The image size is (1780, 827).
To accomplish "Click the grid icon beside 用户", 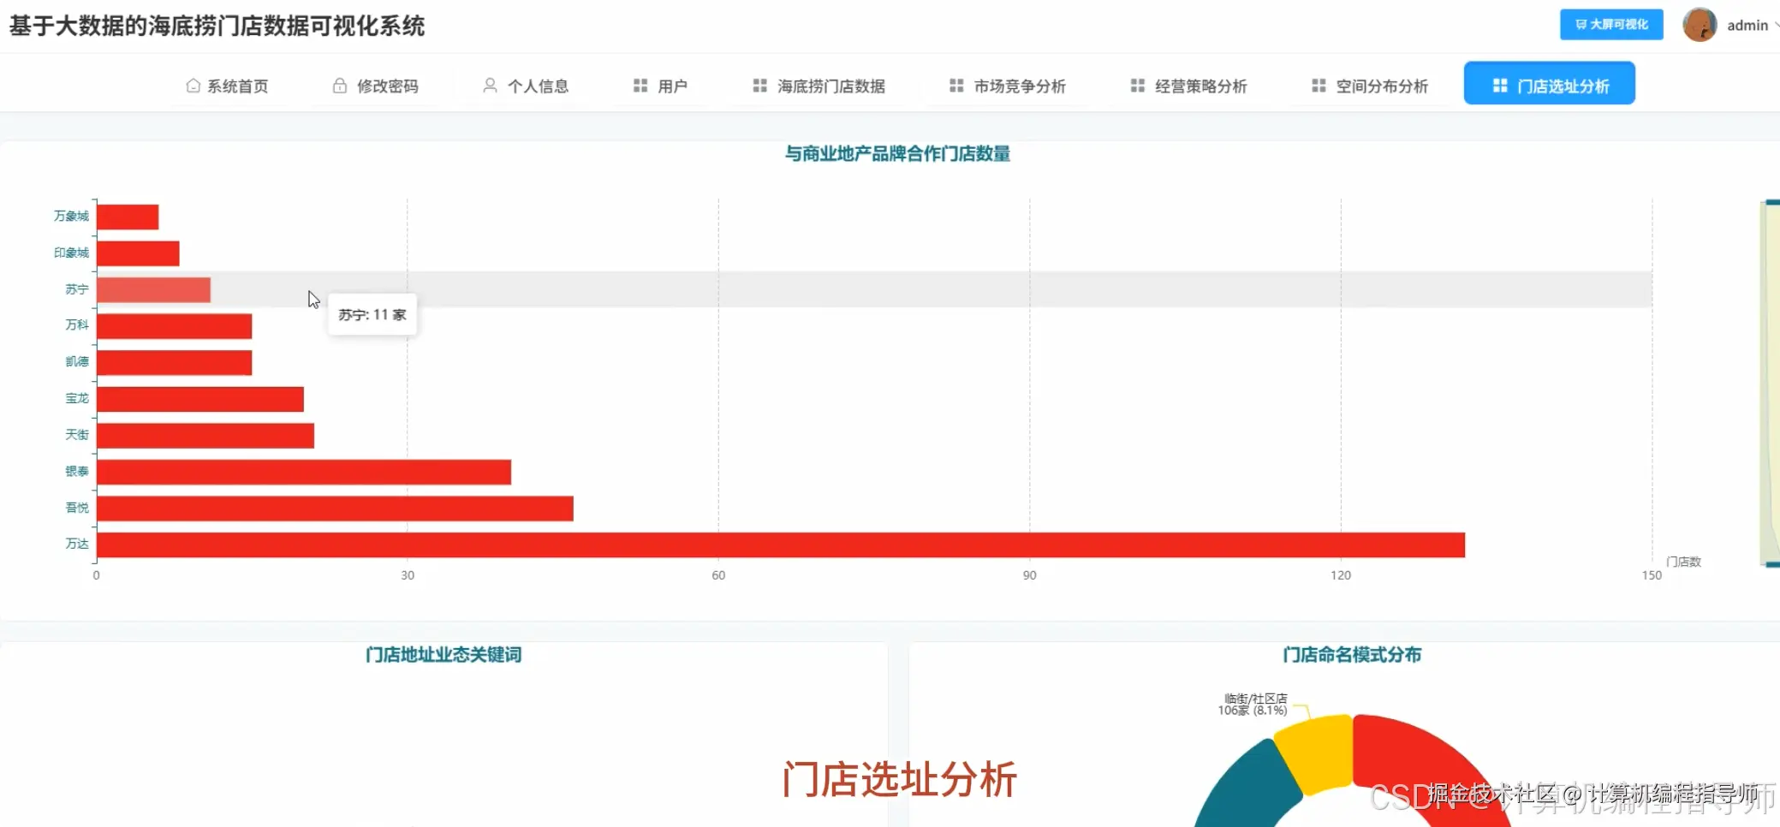I will [x=640, y=86].
